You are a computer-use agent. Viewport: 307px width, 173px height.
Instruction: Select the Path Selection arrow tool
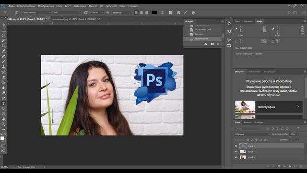[3, 109]
